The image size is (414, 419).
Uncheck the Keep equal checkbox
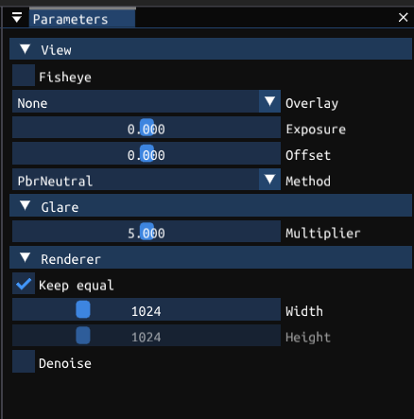click(x=24, y=284)
